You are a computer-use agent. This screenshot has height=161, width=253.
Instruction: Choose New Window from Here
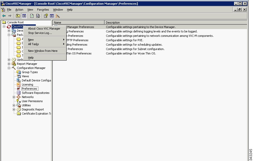pos(45,51)
